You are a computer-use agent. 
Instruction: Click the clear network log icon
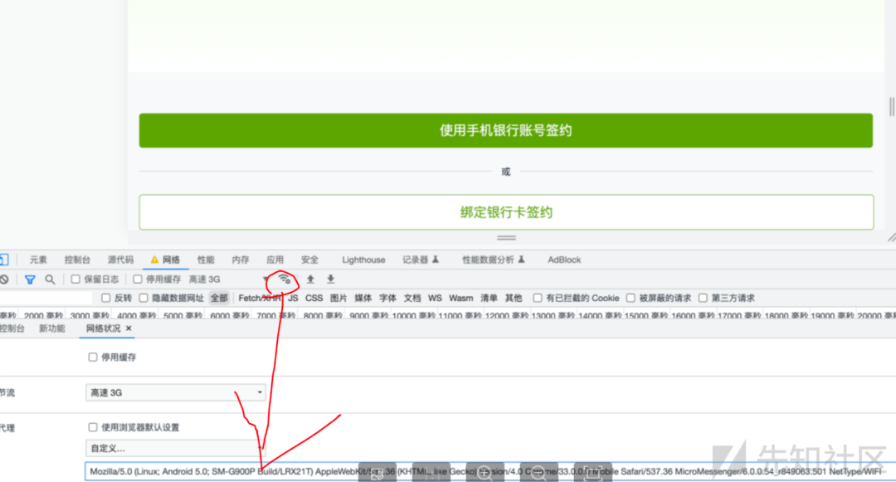[x=4, y=280]
